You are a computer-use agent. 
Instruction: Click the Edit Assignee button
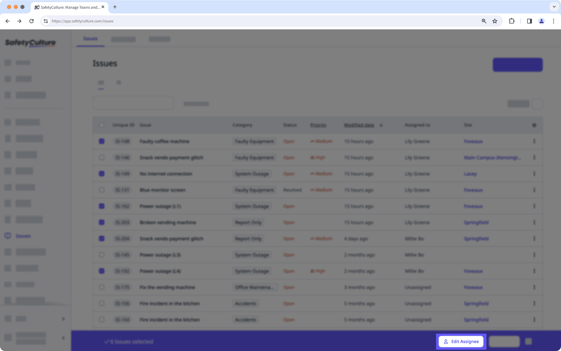point(461,341)
